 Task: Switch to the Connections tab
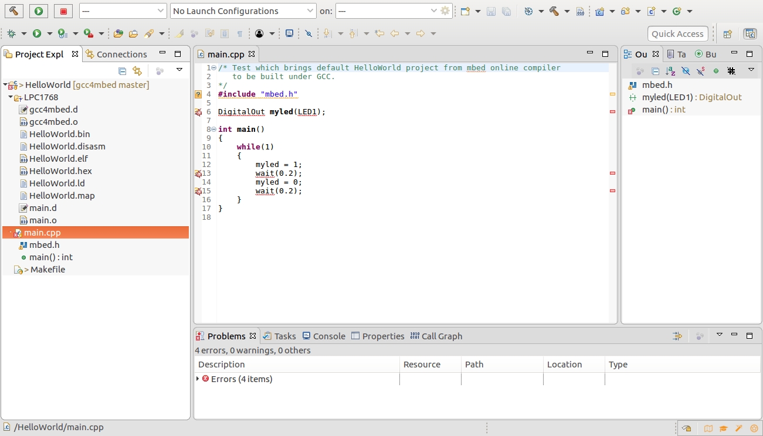pos(116,54)
